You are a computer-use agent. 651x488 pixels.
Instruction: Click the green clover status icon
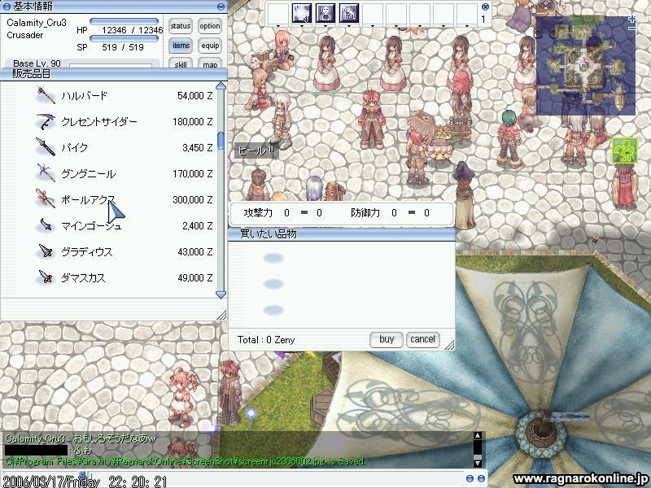click(624, 151)
